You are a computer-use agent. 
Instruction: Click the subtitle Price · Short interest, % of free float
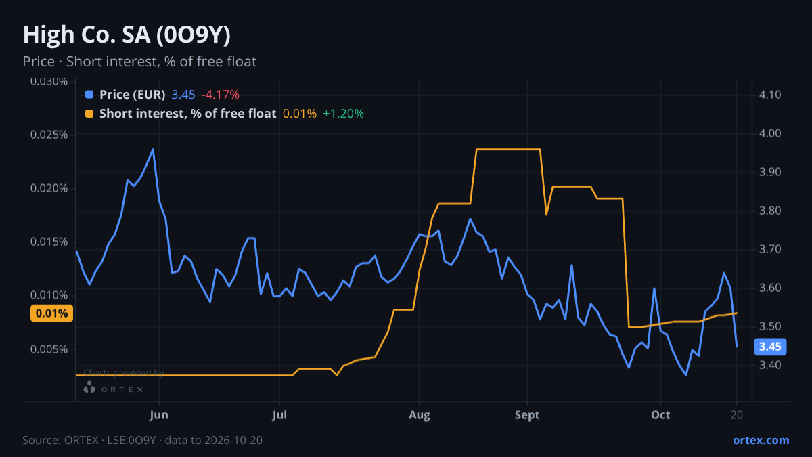[x=139, y=62]
